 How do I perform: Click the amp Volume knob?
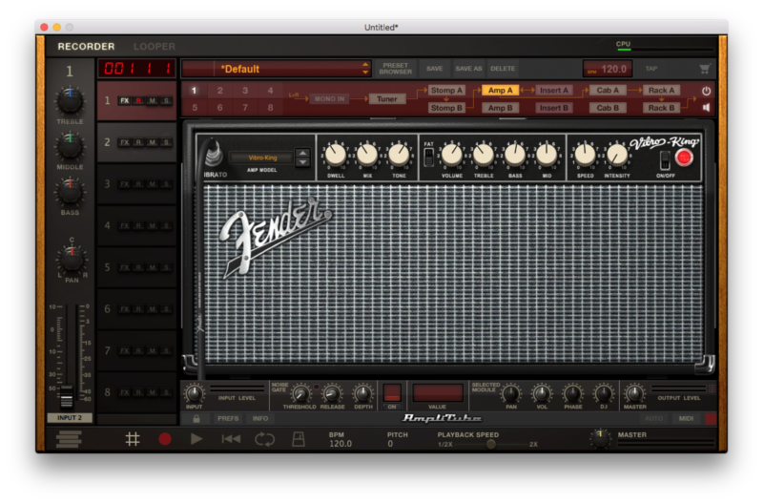pos(452,155)
